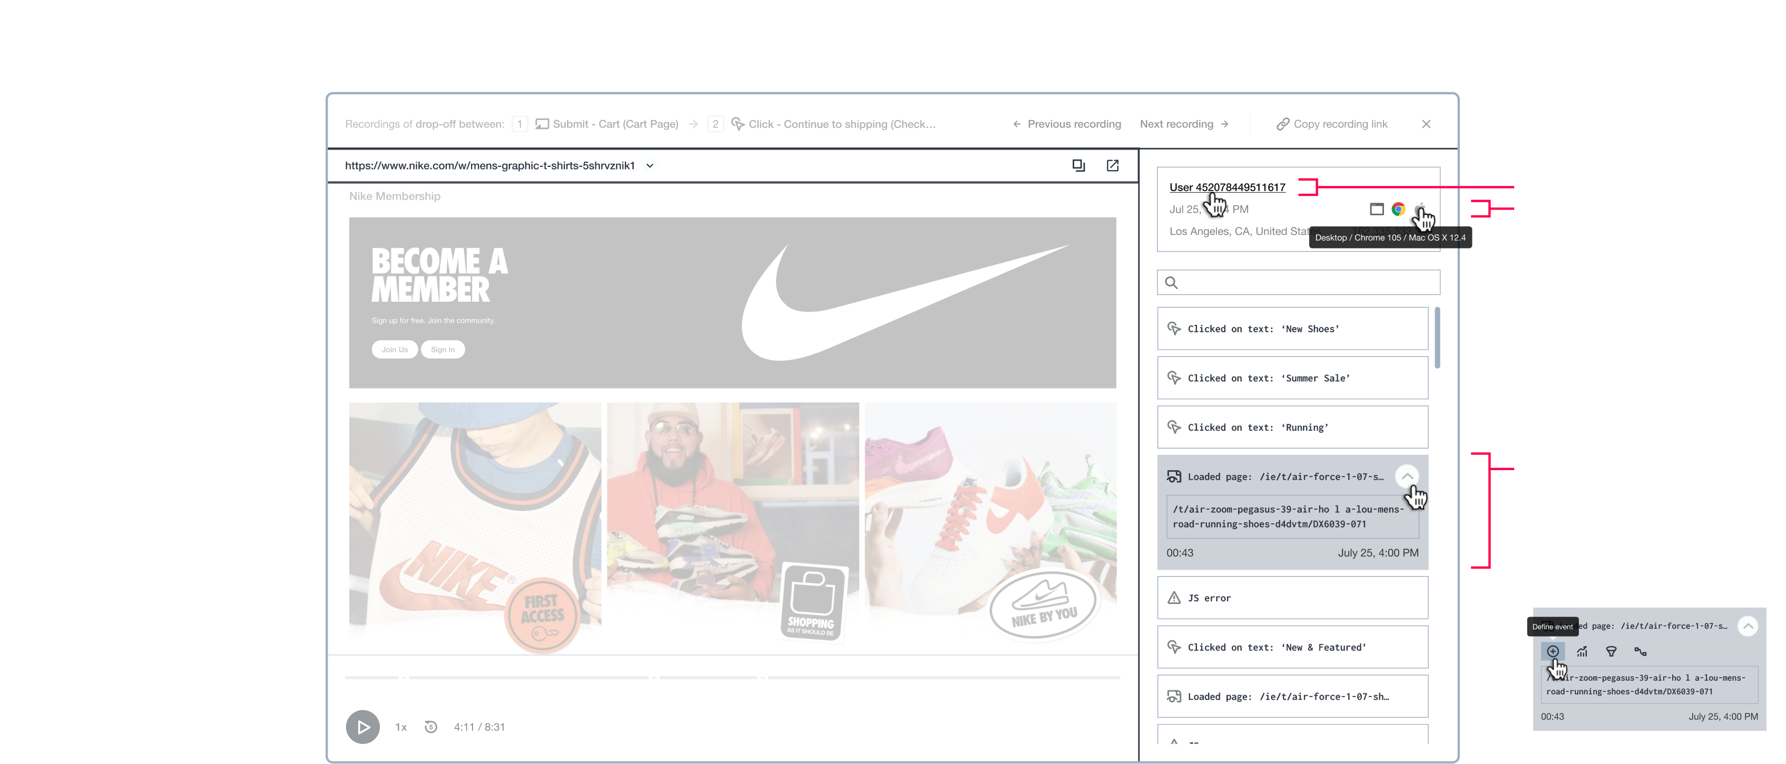
Task: Click the Join Us button in the replay
Action: point(394,349)
